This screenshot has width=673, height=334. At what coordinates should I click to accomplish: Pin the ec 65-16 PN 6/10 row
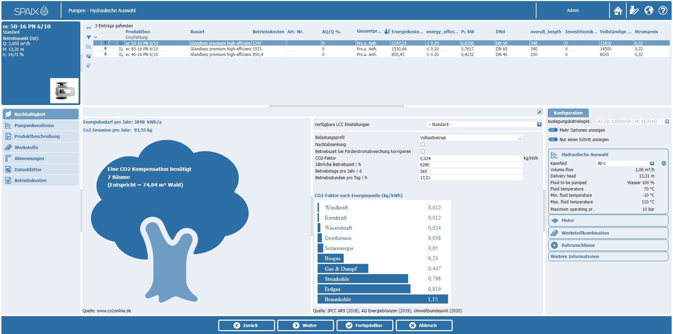pyautogui.click(x=105, y=49)
